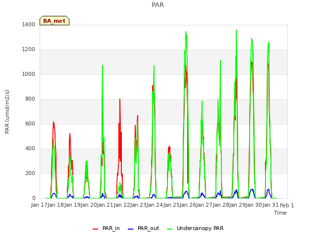Screen dimensions: 317x238
Task: Click the Time x-axis title
Action: 280,213
